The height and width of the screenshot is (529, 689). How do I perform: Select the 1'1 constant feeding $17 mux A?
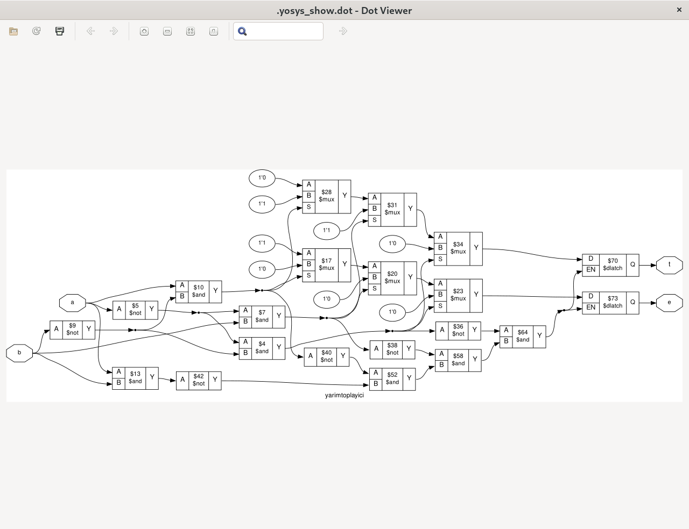click(262, 244)
